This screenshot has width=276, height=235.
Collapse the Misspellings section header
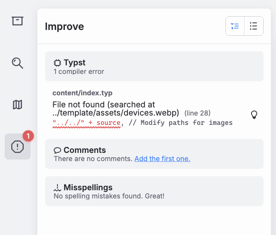tap(154, 191)
